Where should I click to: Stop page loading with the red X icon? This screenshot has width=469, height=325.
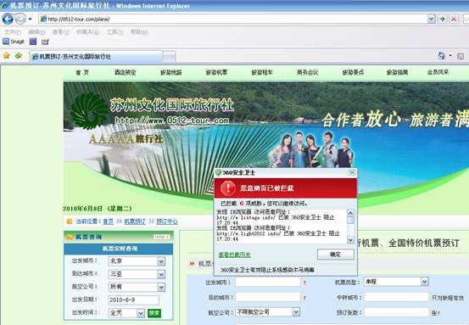(x=454, y=20)
